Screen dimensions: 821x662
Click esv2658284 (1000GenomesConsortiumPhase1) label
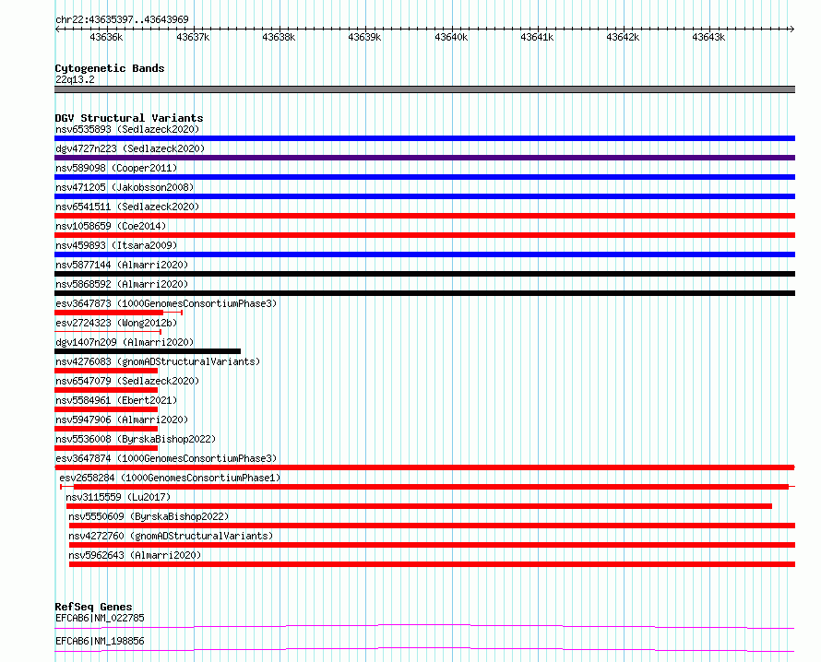[170, 478]
